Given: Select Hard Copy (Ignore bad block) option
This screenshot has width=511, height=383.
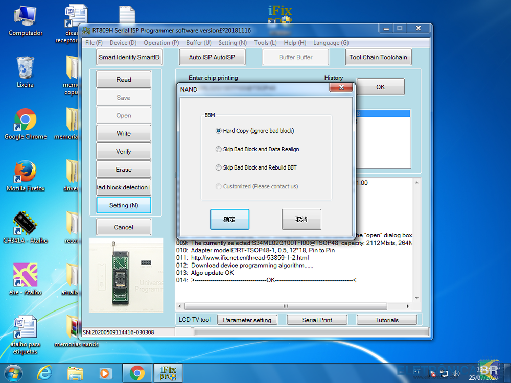Looking at the screenshot, I should (219, 131).
